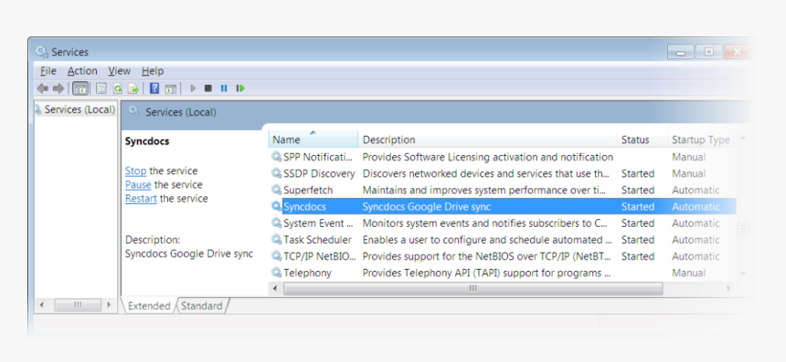Click the gear icon beside Task Scheduler
This screenshot has height=362, width=786.
coord(276,240)
